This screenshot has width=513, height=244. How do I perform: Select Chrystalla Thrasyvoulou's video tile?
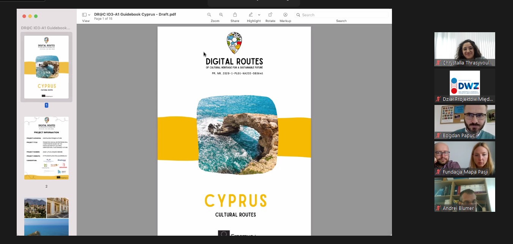click(x=465, y=49)
